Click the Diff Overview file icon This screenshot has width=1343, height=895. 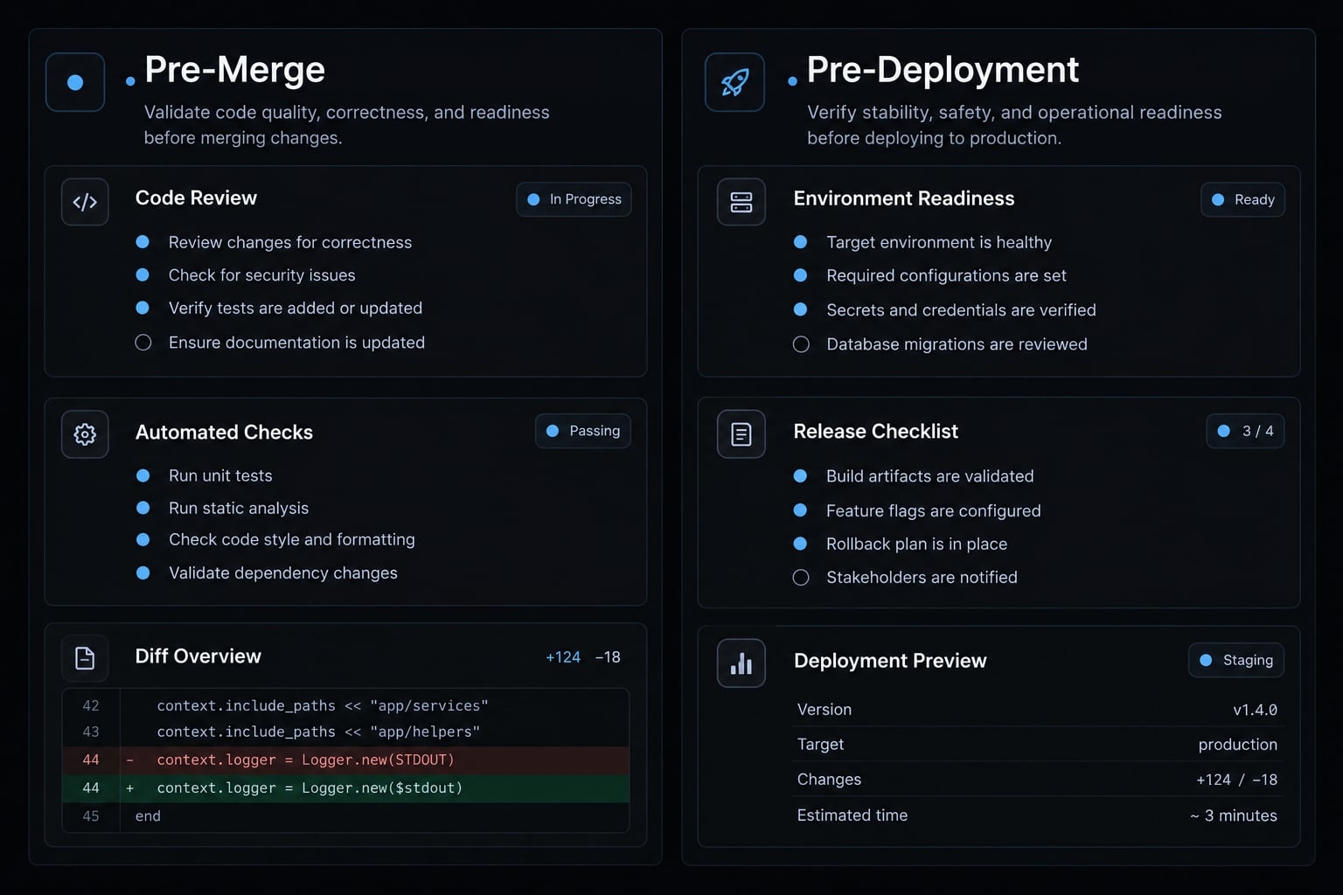tap(85, 658)
